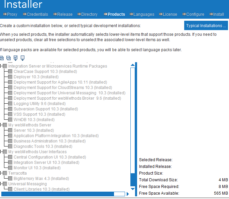229x199 pixels.
Task: Toggle Deployer 10.3 checkbox
Action: 10,77
